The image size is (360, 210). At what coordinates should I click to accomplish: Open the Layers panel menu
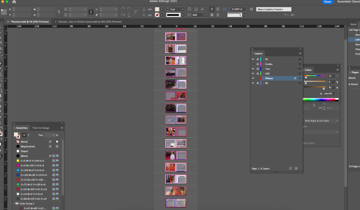click(300, 54)
